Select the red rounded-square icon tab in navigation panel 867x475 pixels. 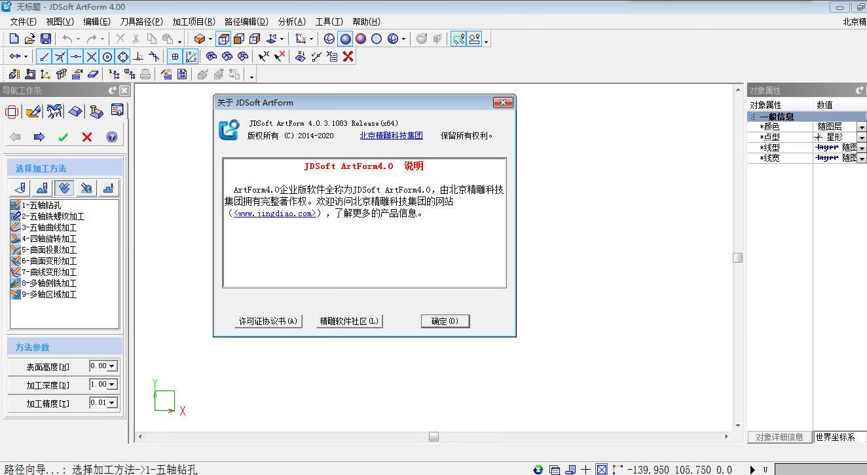(12, 111)
